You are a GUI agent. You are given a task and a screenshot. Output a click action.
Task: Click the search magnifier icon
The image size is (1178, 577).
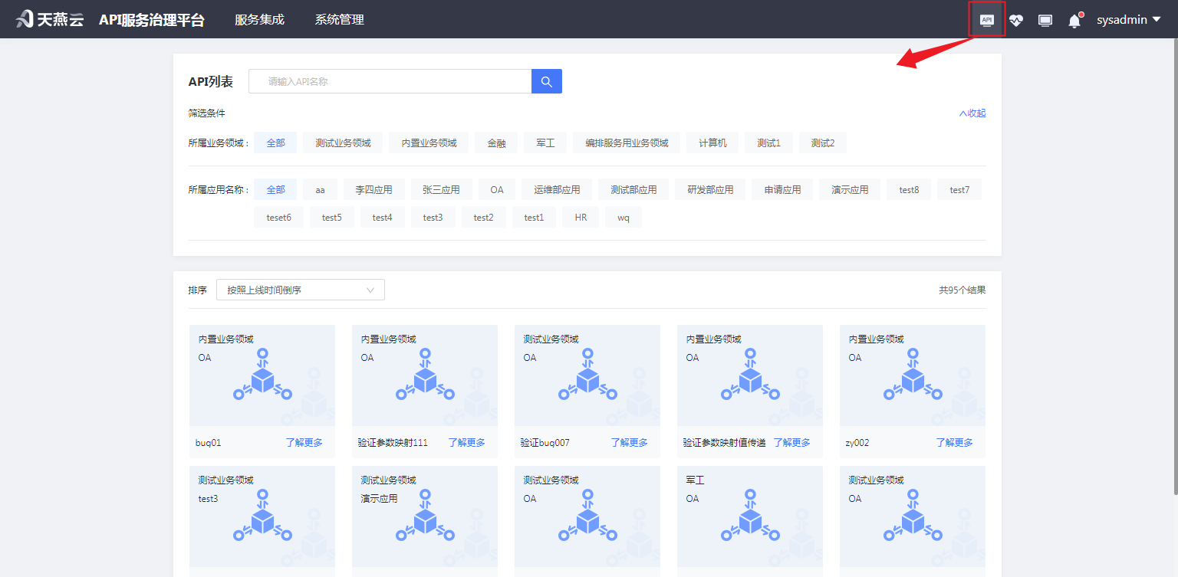click(546, 80)
